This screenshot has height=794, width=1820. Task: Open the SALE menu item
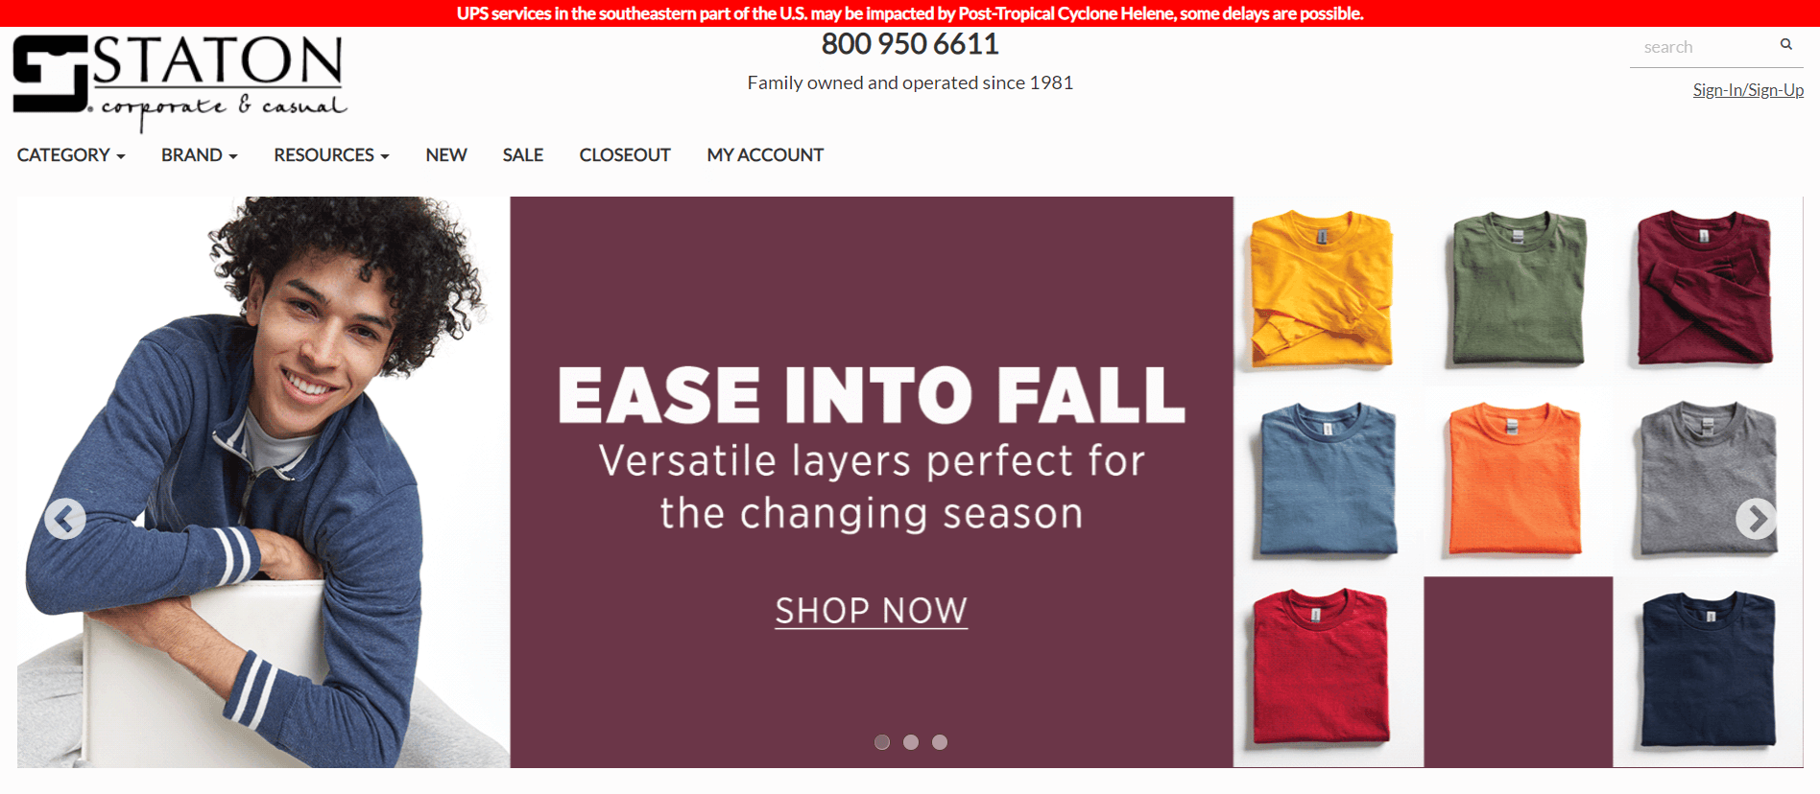(x=523, y=155)
